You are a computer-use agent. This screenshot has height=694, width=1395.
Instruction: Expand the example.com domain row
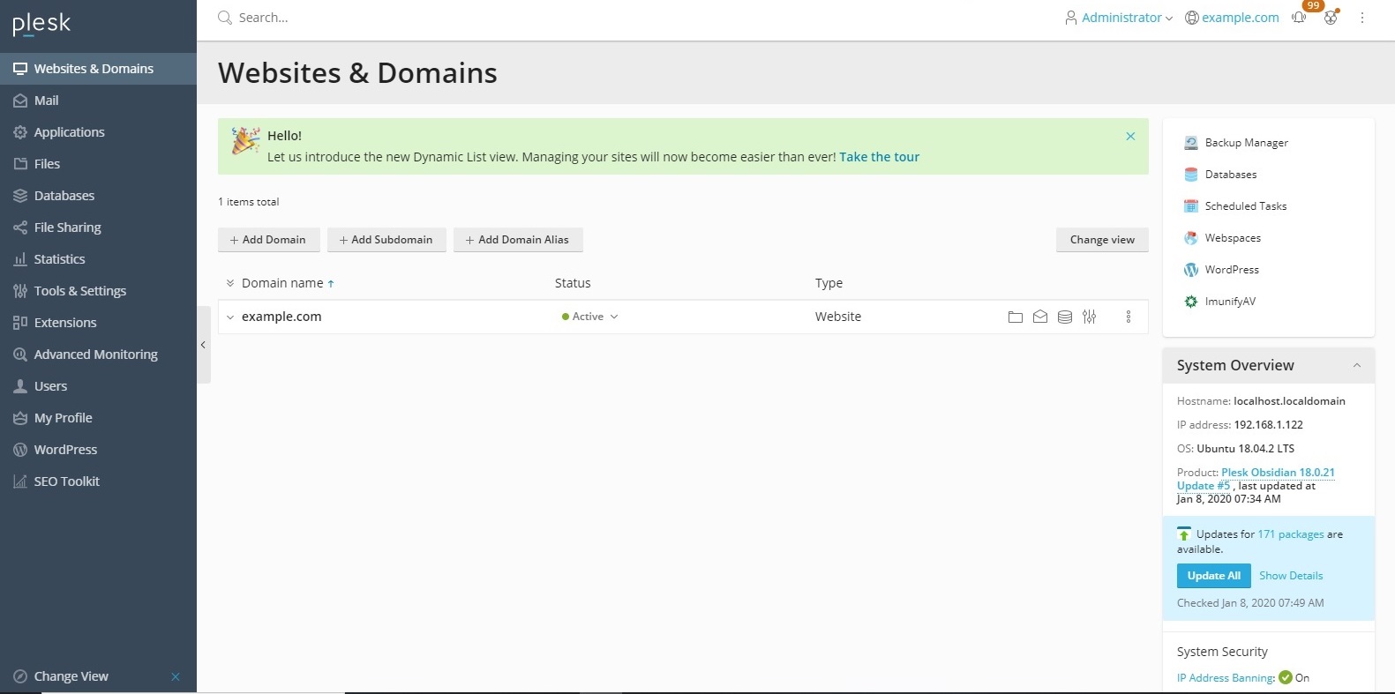[230, 317]
